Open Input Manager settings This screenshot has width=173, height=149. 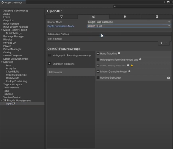pos(11,24)
